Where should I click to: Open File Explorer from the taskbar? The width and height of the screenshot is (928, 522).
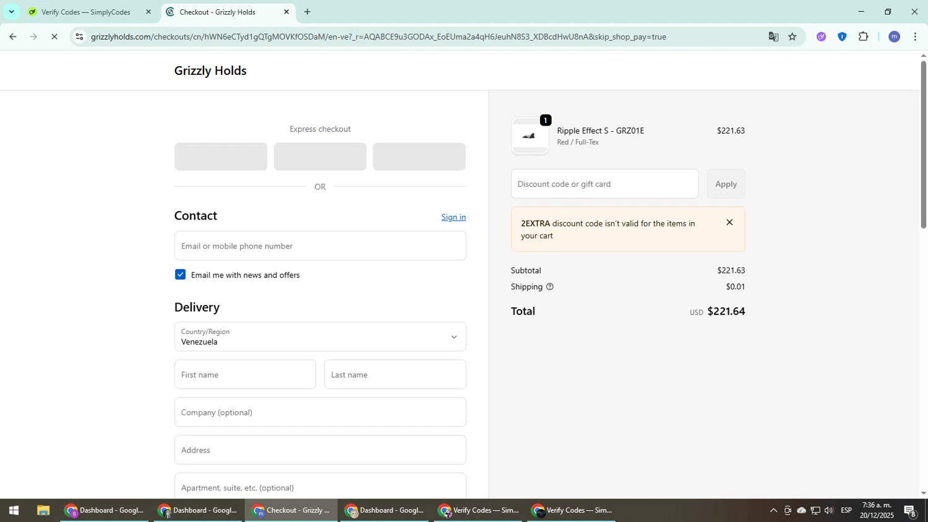[43, 511]
